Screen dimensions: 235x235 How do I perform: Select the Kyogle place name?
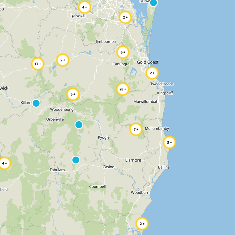pyautogui.click(x=103, y=137)
